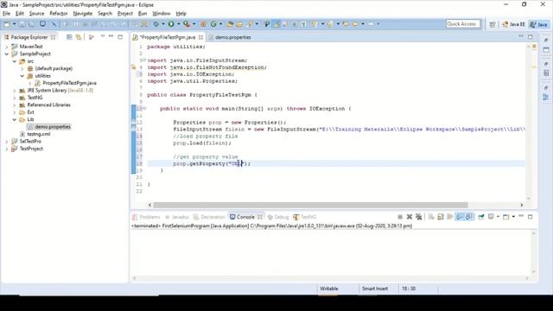Switch to Java perspective

539,24
